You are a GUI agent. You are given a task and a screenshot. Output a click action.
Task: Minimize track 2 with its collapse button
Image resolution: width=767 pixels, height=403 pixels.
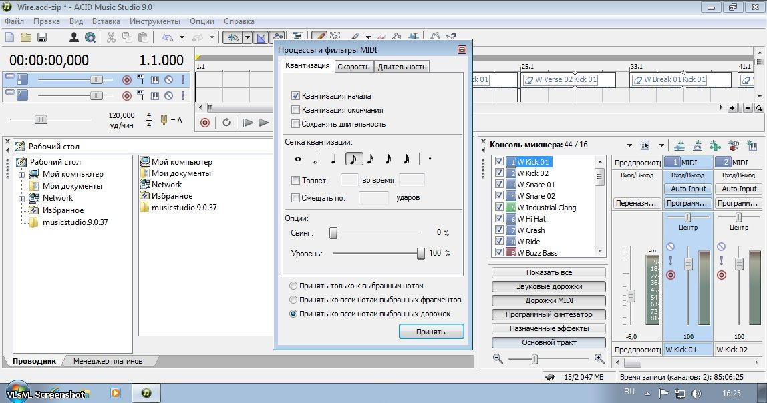pos(9,92)
